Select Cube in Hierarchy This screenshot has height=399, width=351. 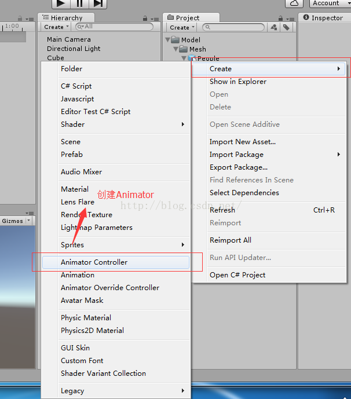[56, 58]
